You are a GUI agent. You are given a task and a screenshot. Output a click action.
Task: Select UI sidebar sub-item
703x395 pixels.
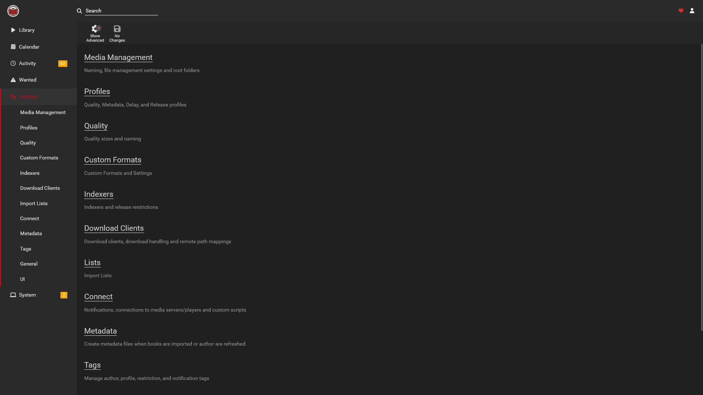22,279
